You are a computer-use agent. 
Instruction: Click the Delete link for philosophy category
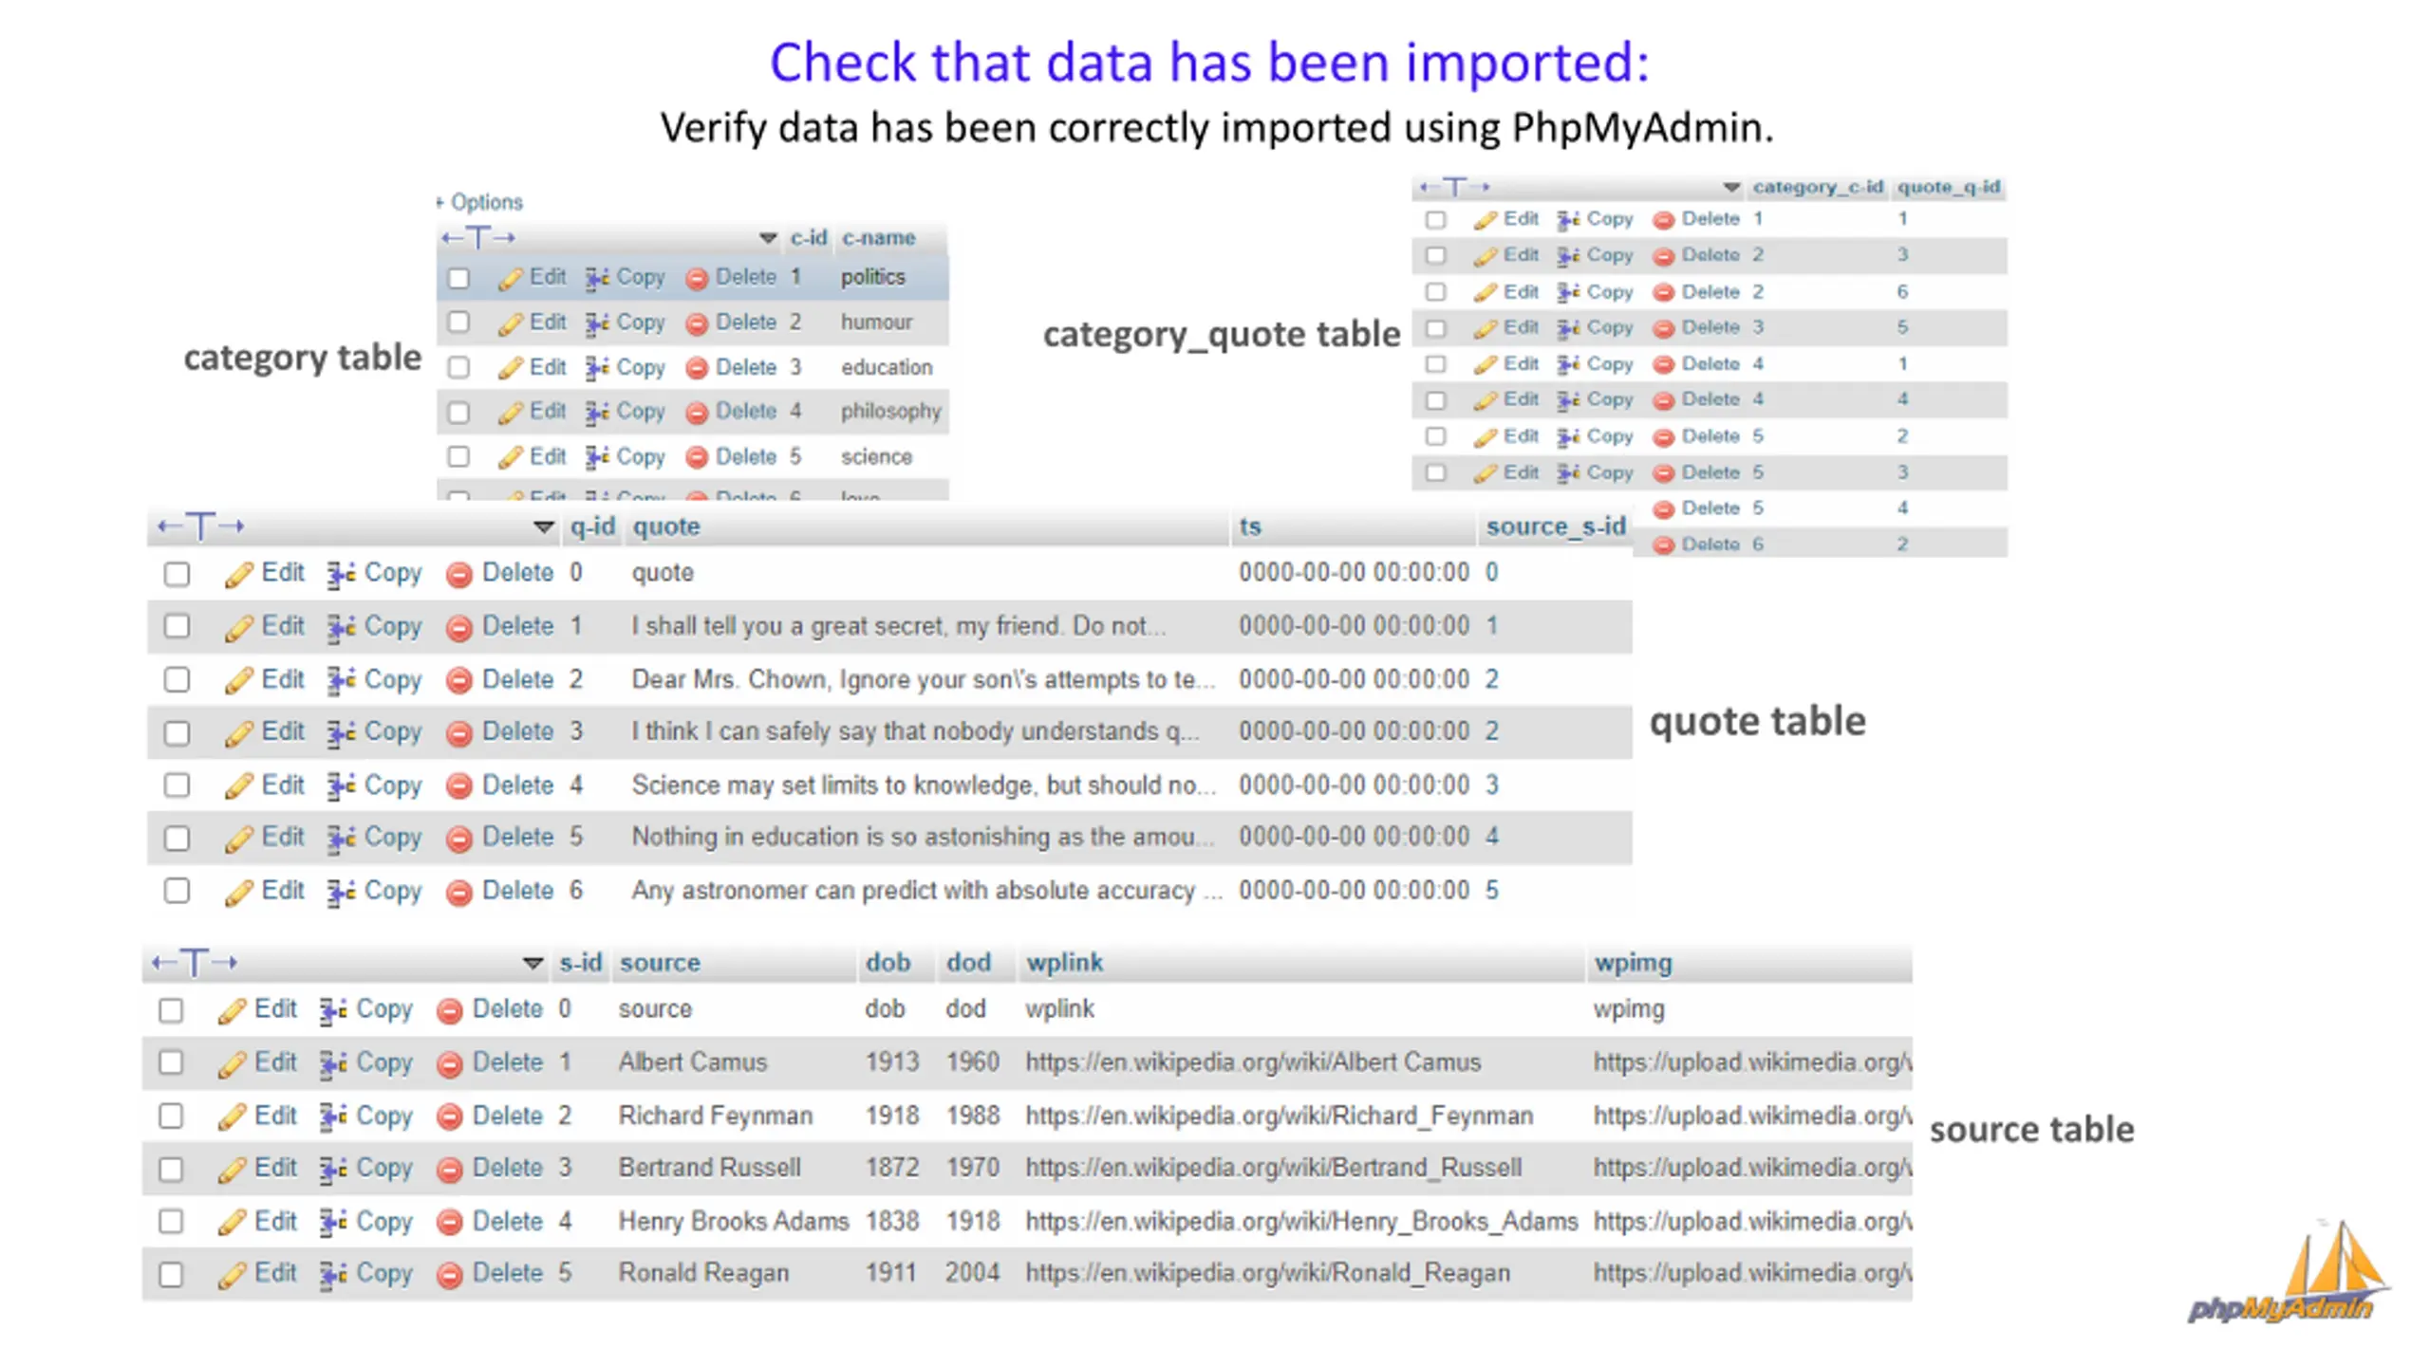coord(744,412)
